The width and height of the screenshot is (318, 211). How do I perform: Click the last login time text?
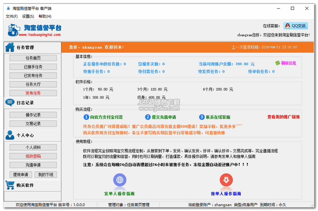point(265,47)
